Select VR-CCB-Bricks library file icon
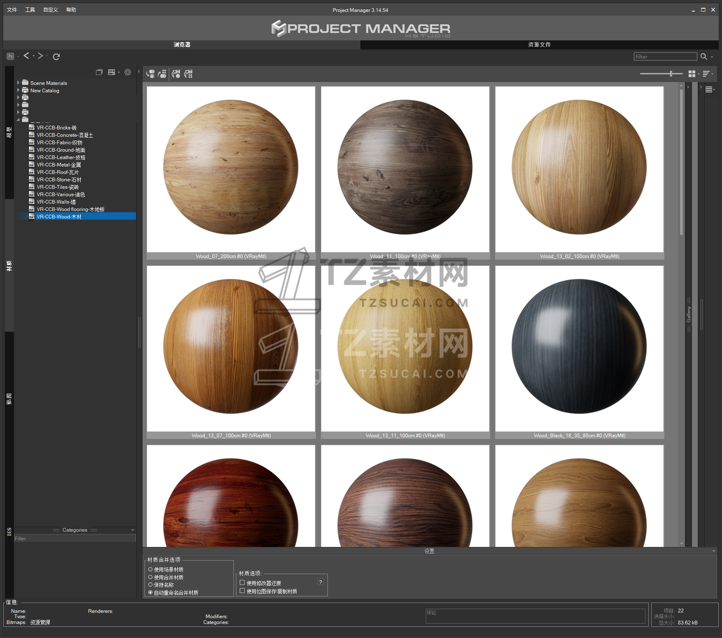722x638 pixels. pos(32,128)
